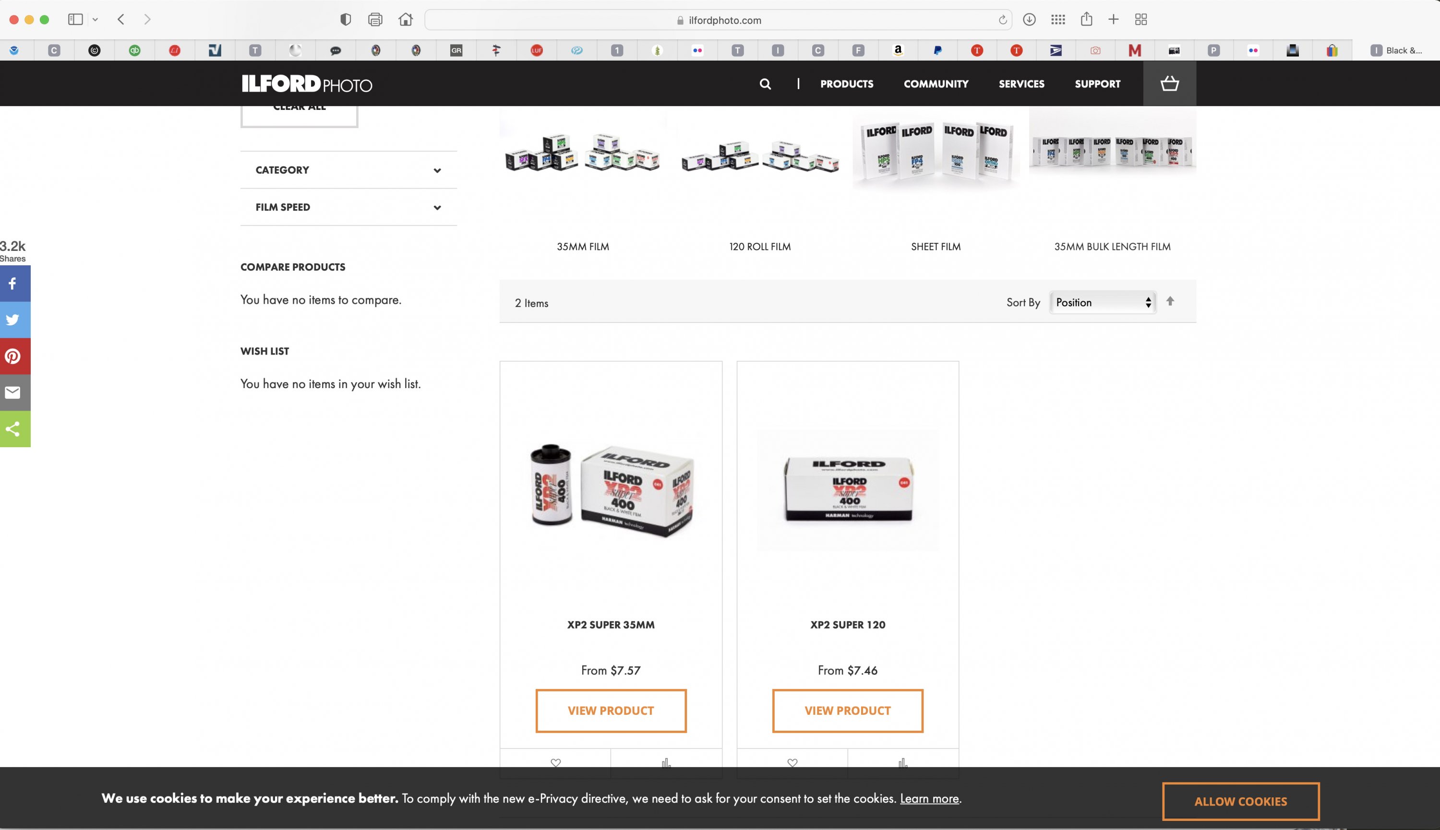Image resolution: width=1440 pixels, height=830 pixels.
Task: Open the Safari share menu
Action: click(x=1086, y=19)
